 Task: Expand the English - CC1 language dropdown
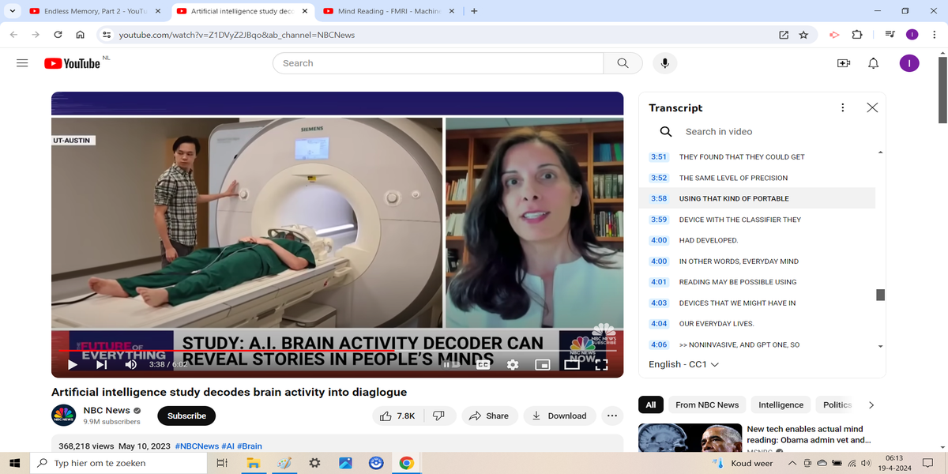(x=683, y=364)
